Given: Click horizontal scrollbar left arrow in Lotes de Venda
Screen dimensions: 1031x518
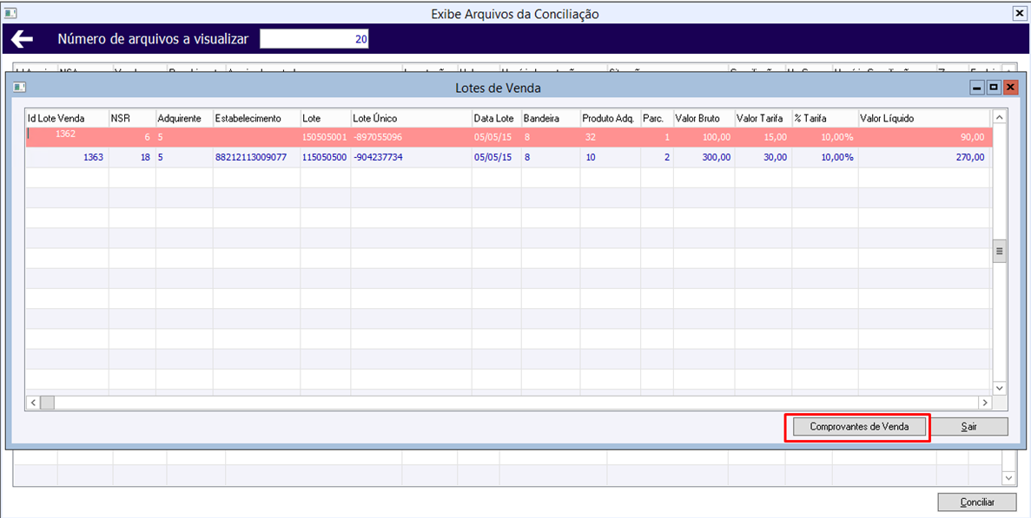Looking at the screenshot, I should 33,403.
